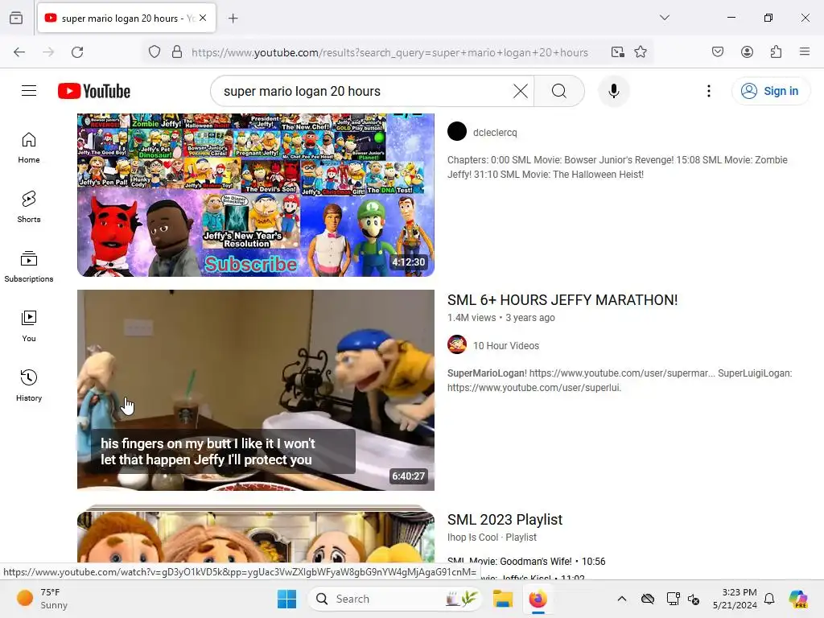Open the weather widget showing 75°F
The width and height of the screenshot is (824, 618).
pos(42,599)
